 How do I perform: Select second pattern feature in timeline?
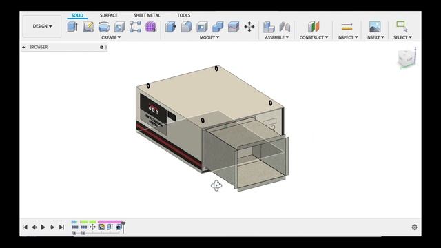click(x=84, y=227)
